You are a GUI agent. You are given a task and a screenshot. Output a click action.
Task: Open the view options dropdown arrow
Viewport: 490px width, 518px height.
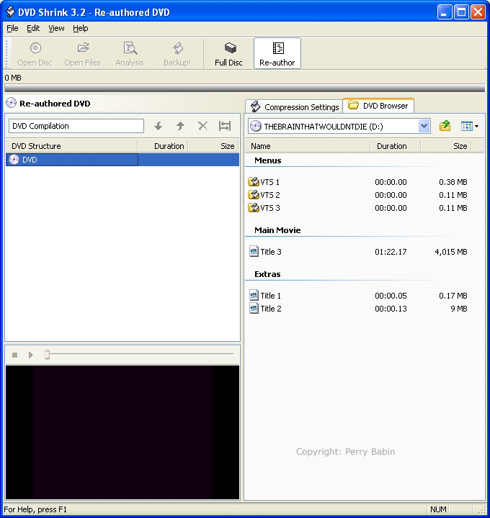click(476, 126)
